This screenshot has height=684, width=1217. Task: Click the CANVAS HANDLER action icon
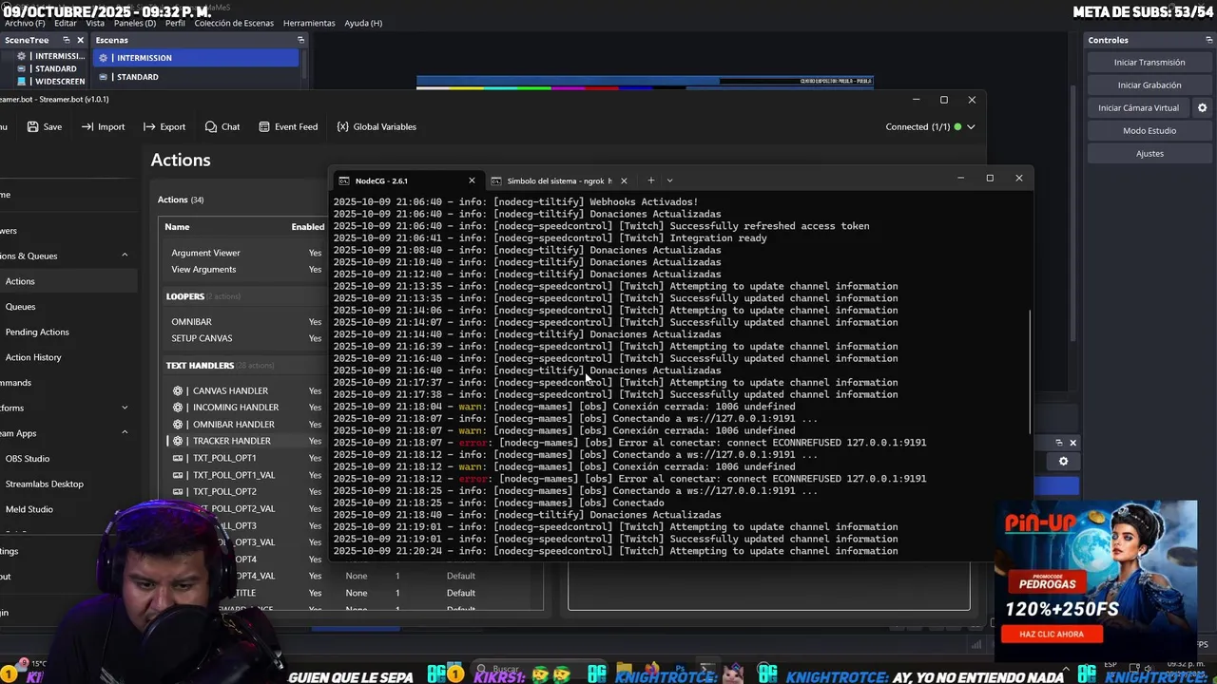click(x=178, y=390)
